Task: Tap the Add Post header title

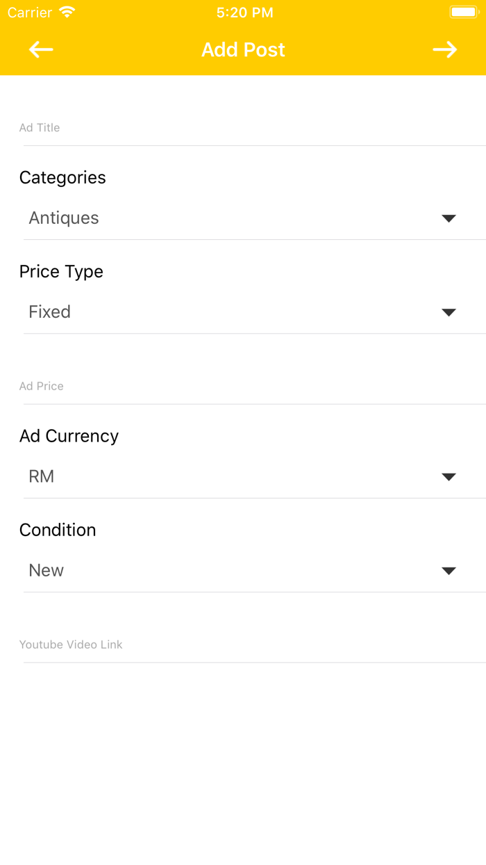Action: (243, 50)
